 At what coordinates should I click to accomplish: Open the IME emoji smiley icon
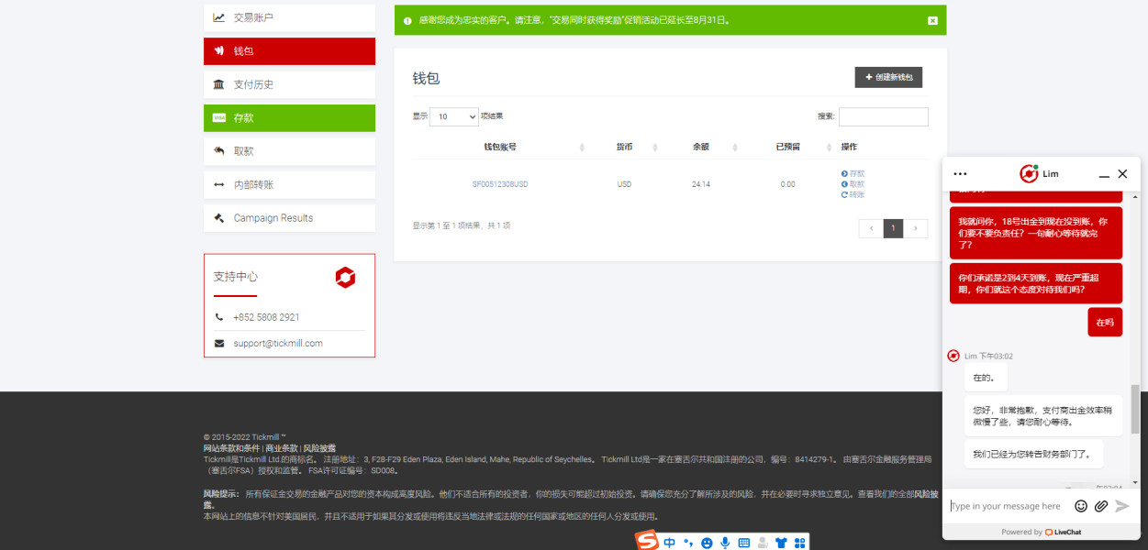coord(707,543)
